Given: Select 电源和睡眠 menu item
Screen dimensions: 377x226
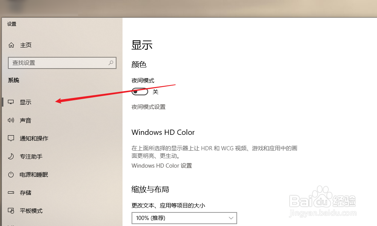Looking at the screenshot, I should tap(34, 175).
